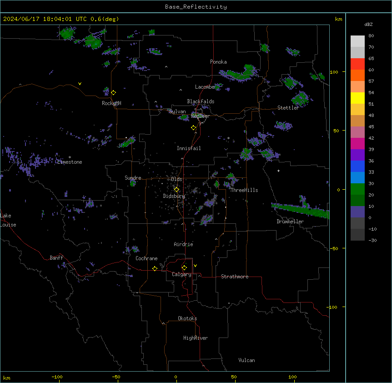
Task: Click the Base_Reflectivity title
Action: tap(196, 7)
